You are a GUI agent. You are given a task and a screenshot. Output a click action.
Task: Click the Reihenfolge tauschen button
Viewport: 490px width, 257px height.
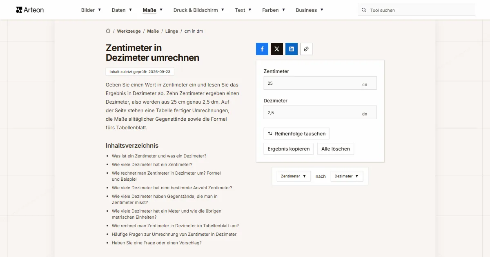click(x=296, y=133)
